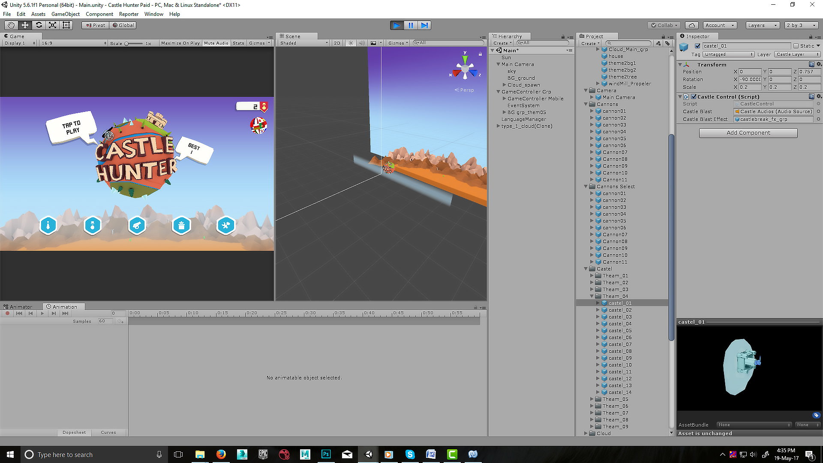Click the Windows Start button

(x=10, y=454)
